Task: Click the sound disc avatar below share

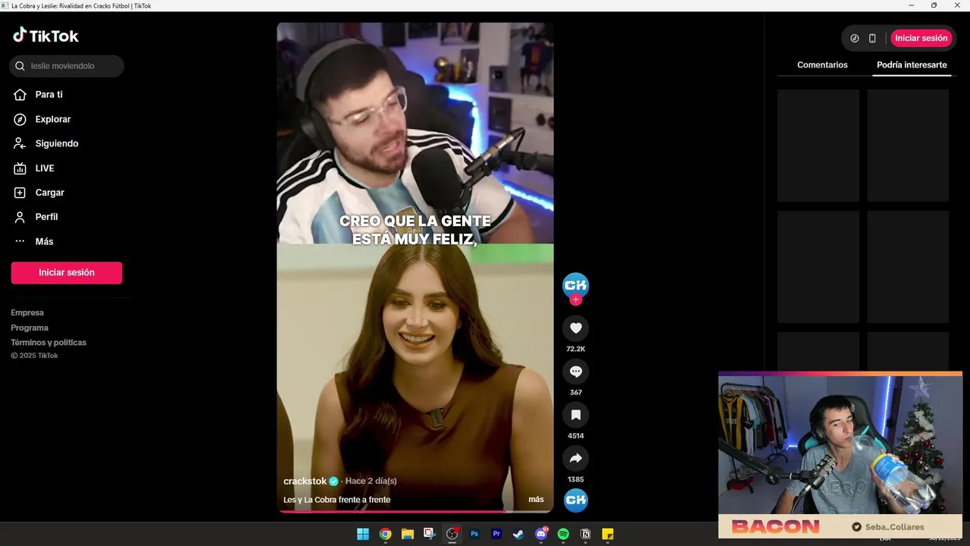Action: [x=576, y=500]
